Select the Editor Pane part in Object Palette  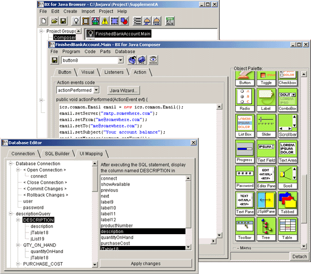tap(266, 177)
